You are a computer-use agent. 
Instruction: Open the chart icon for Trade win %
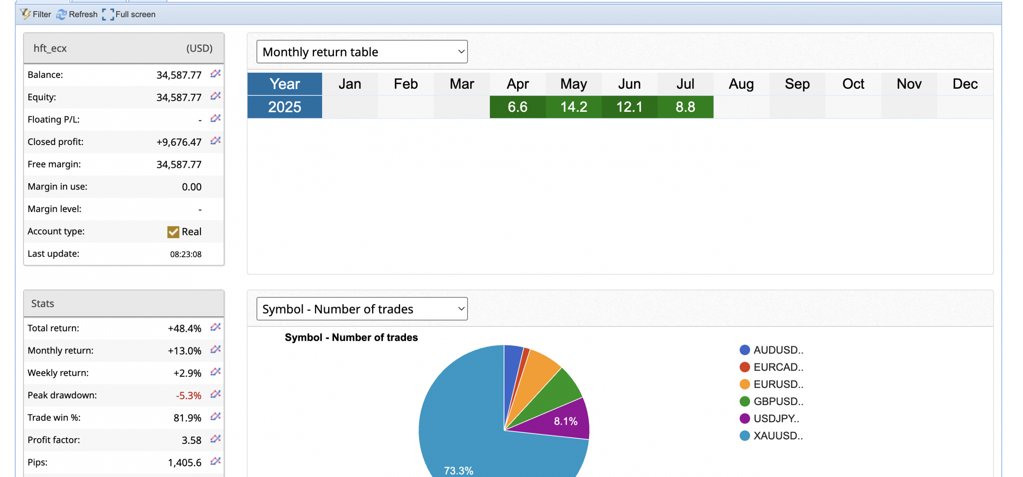point(215,417)
